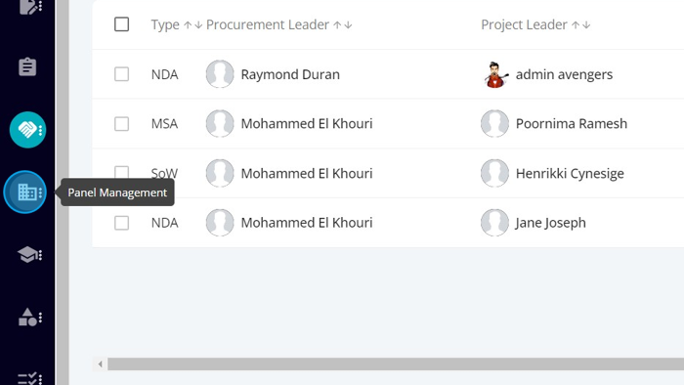Click the horizontal scrollbar track below the table
This screenshot has width=684, height=385.
pyautogui.click(x=396, y=364)
